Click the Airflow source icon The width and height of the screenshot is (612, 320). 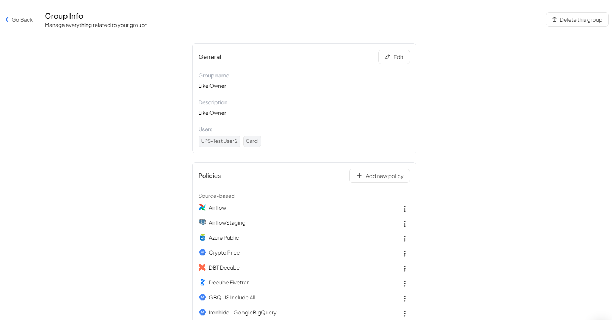[x=202, y=207]
